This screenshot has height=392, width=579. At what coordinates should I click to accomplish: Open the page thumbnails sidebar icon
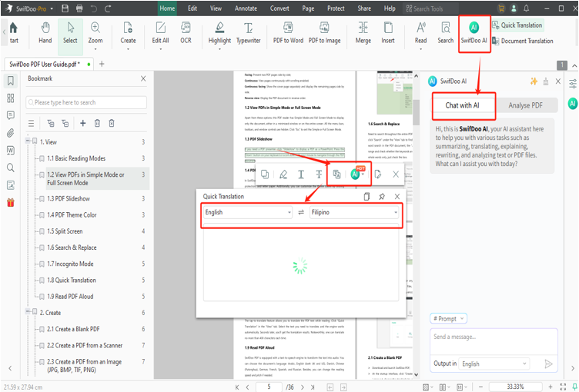click(x=11, y=98)
